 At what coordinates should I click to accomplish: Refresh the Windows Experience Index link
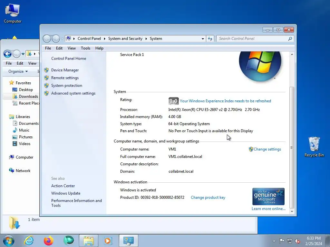pos(225,101)
